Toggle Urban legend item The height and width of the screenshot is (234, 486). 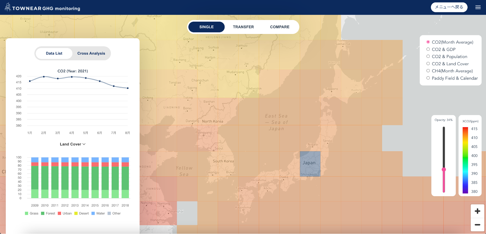click(65, 213)
